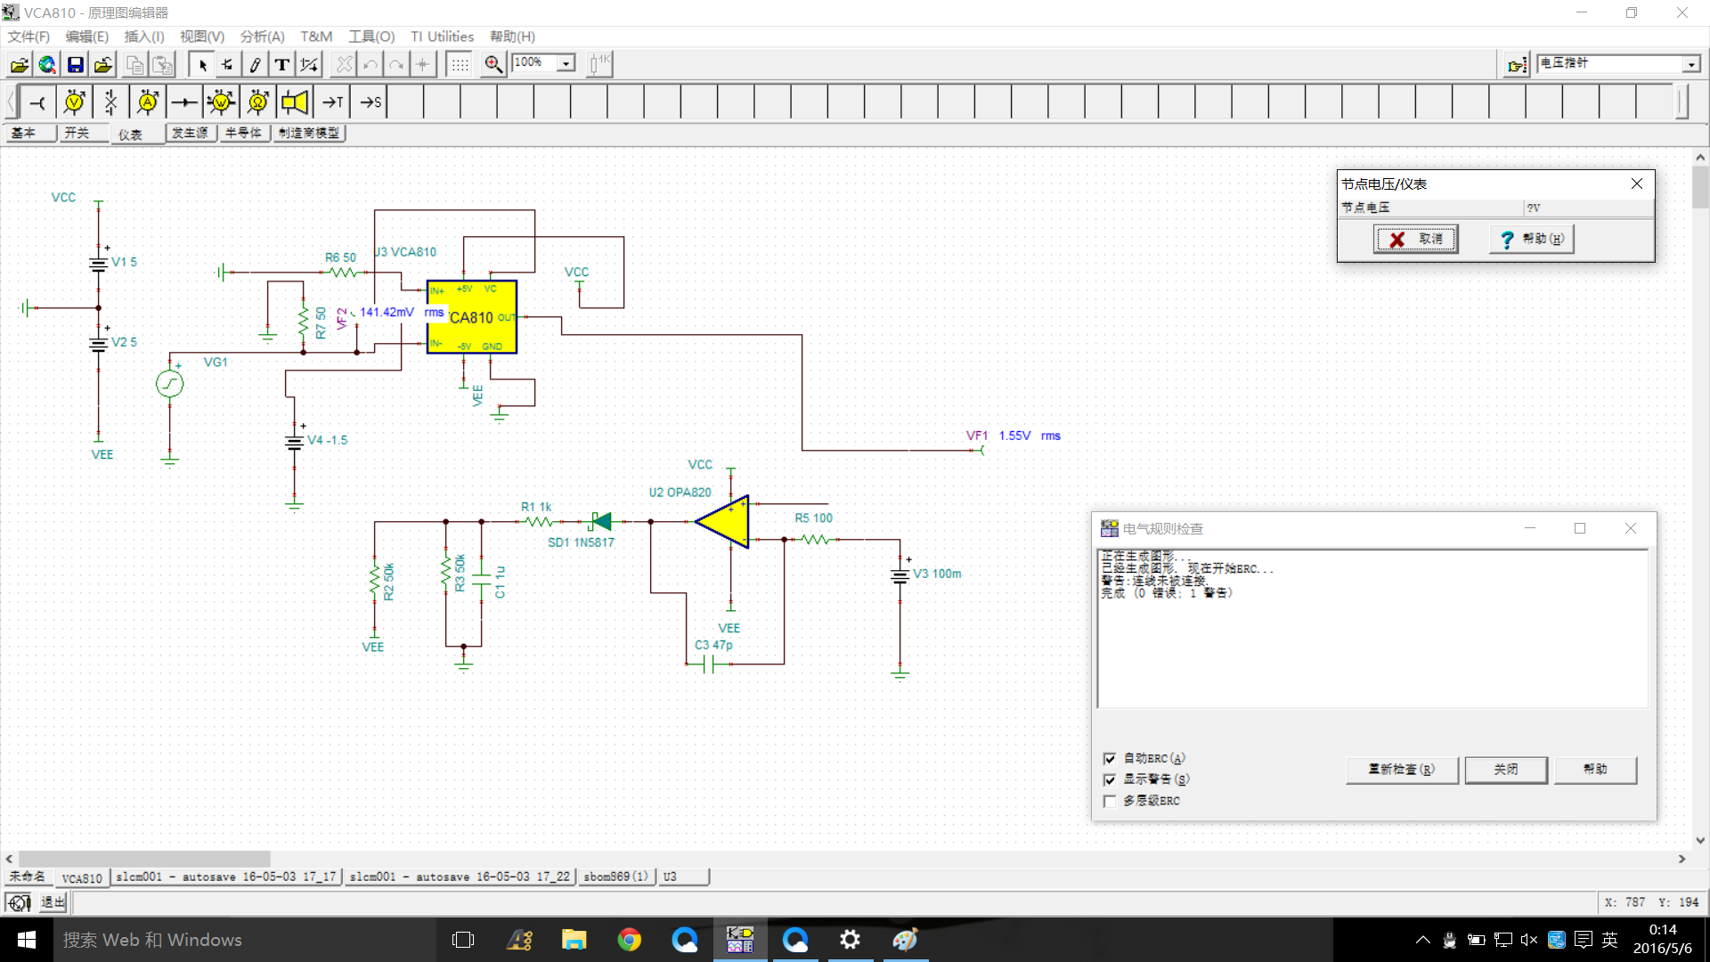Screen dimensions: 1710x962
Task: Place an ohmmeter component
Action: coord(257,102)
